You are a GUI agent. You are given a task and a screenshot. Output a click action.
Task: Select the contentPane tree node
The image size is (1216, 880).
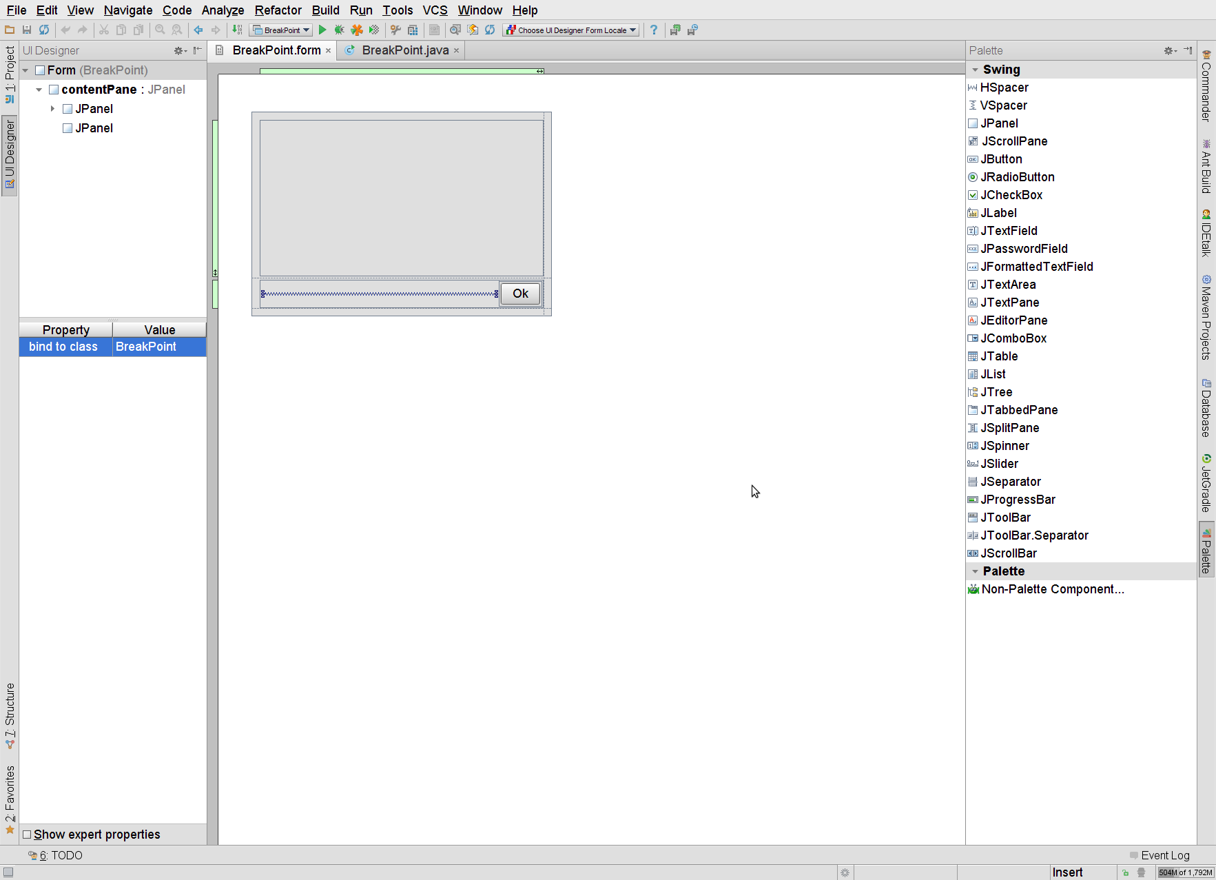[x=99, y=89]
